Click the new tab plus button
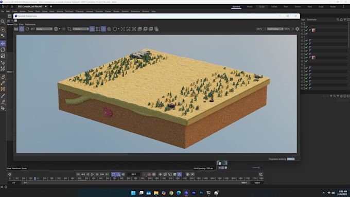Viewport: 350px width, 197px height. [x=51, y=7]
